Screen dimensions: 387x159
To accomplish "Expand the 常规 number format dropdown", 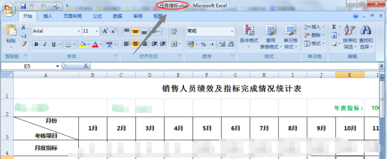I will click(232, 31).
